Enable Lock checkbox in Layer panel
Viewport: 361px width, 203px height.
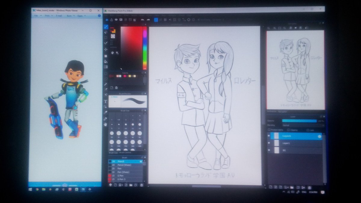(308, 130)
